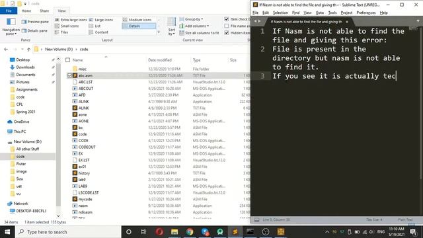Toggle Sublime side bar status icon
423x238 pixels.
256,219
